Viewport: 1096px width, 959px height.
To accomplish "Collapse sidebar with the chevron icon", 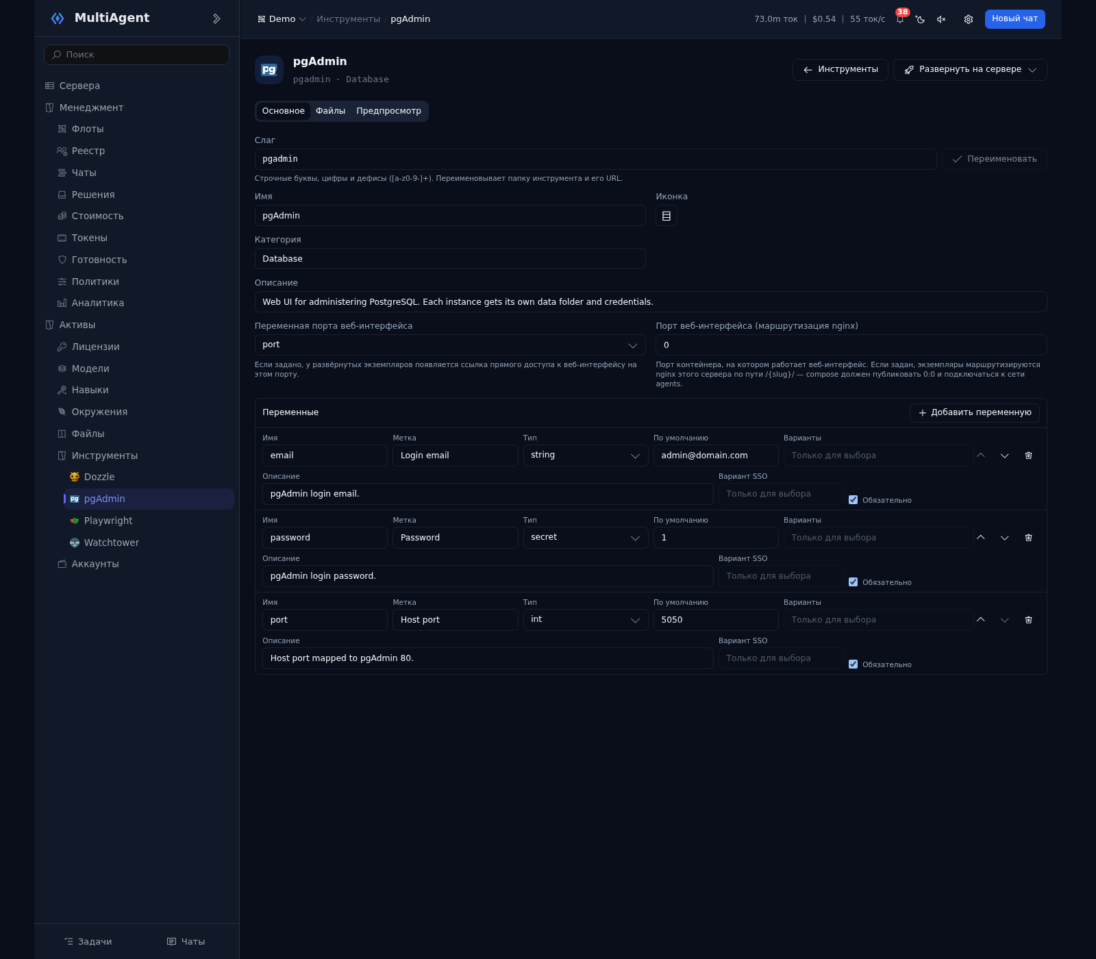I will tap(216, 18).
